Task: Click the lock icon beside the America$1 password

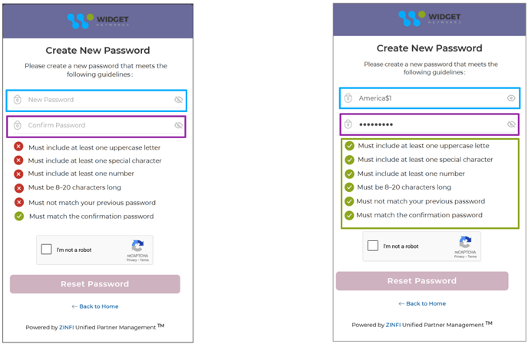Action: 348,98
